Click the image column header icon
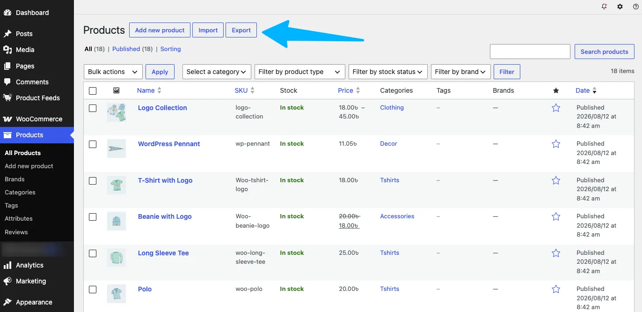 click(x=116, y=90)
